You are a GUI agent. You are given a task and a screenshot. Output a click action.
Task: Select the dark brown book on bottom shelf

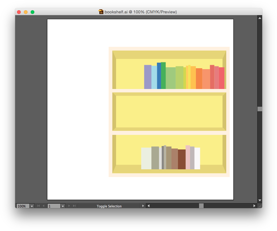[x=182, y=159]
